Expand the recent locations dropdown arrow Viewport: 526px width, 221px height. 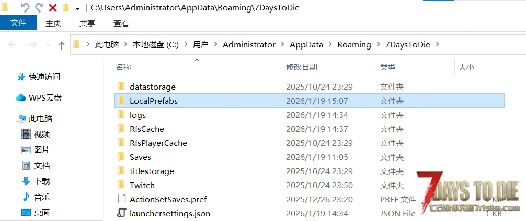48,45
